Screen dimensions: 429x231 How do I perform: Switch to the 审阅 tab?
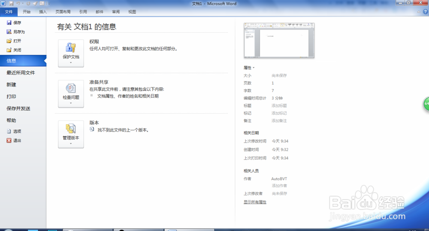click(116, 12)
